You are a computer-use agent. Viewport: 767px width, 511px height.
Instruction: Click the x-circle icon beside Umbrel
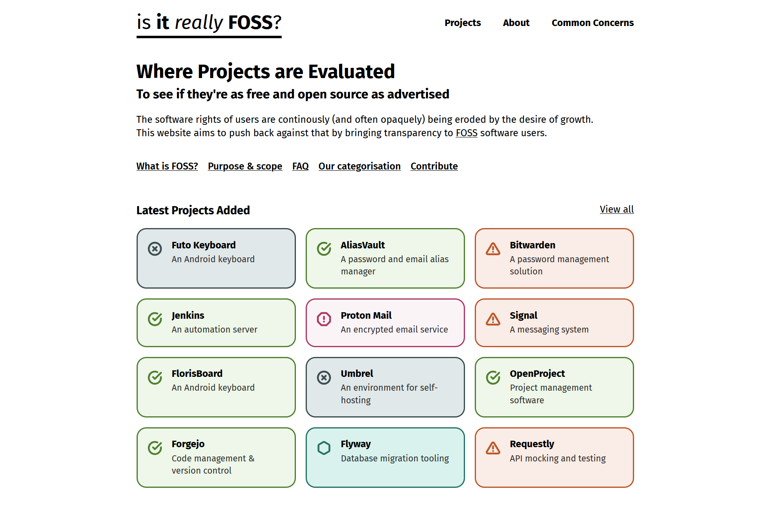coord(324,377)
